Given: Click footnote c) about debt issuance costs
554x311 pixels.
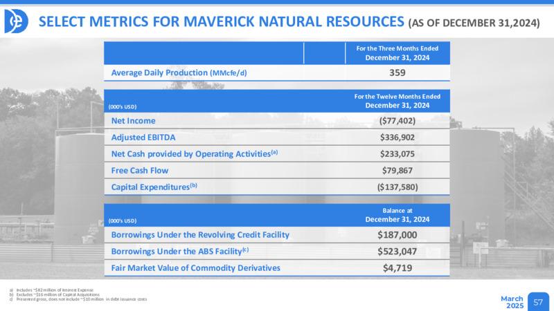Looking at the screenshot, I should tap(78, 299).
